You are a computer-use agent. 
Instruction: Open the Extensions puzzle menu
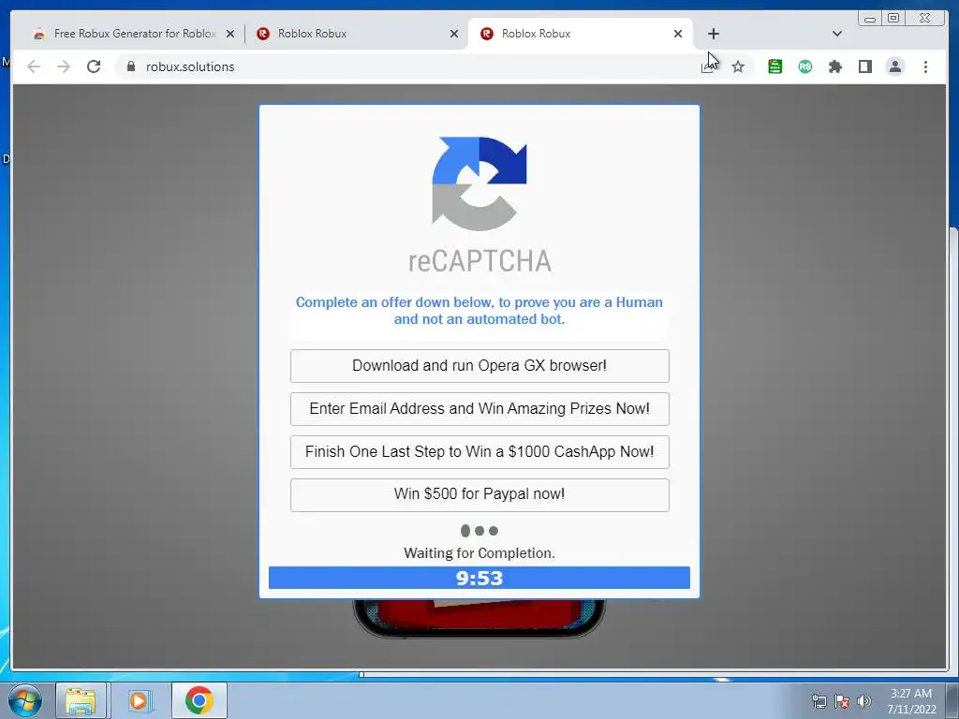point(834,66)
